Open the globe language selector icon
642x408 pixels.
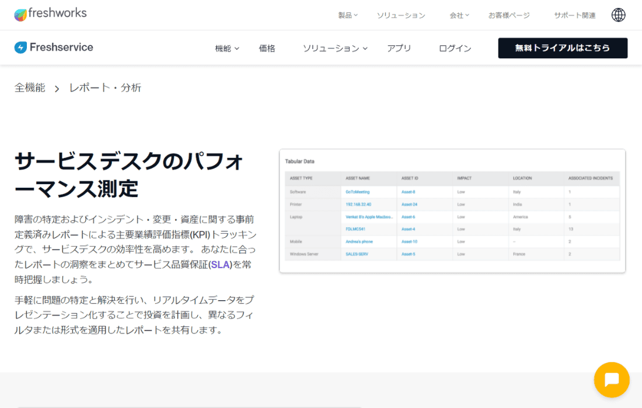click(618, 15)
